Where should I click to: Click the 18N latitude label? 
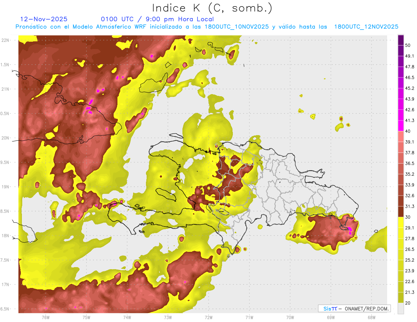click(x=6, y=236)
